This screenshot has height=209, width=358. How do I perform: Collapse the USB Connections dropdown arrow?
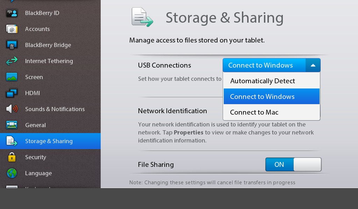(x=313, y=65)
